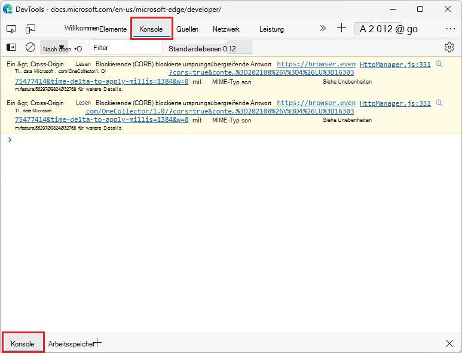Open second HttpManager.js:331 source link
The height and width of the screenshot is (353, 462).
point(395,103)
